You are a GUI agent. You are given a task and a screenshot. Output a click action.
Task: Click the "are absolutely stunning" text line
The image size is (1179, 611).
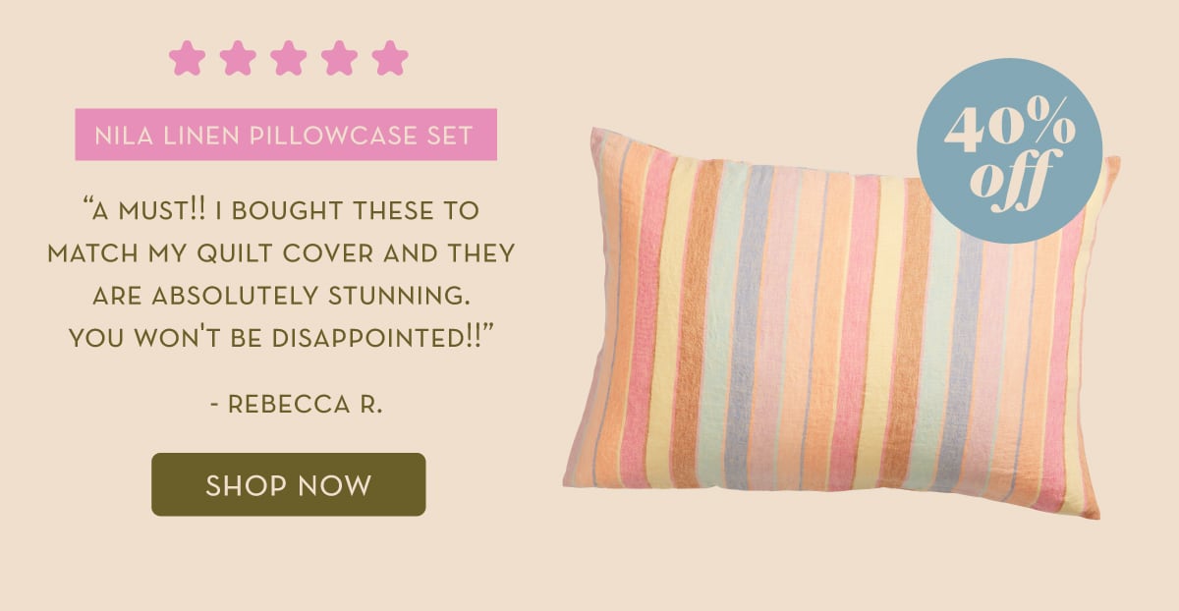pyautogui.click(x=281, y=296)
